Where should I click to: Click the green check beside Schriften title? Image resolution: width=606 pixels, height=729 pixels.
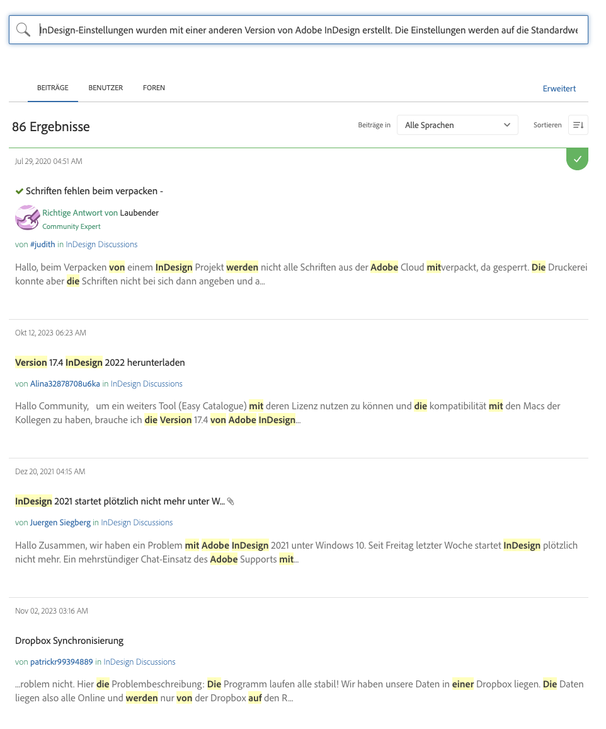[20, 191]
